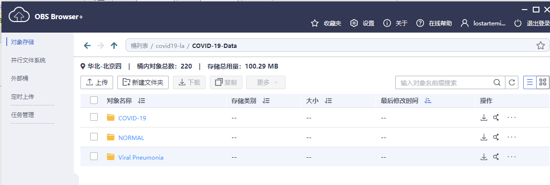Screen dimensions: 550x185
Task: Select Scheduled Upload (定时上传) in sidebar
Action: (x=23, y=96)
